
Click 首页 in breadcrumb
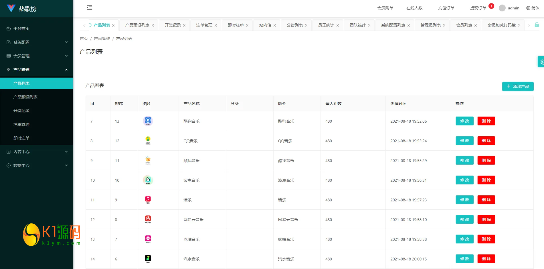pyautogui.click(x=84, y=39)
